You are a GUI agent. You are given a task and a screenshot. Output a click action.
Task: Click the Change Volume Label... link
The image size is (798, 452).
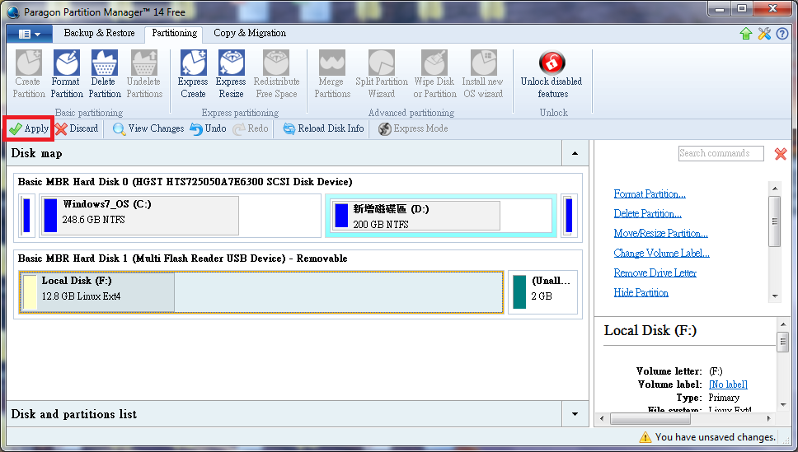[x=662, y=254]
